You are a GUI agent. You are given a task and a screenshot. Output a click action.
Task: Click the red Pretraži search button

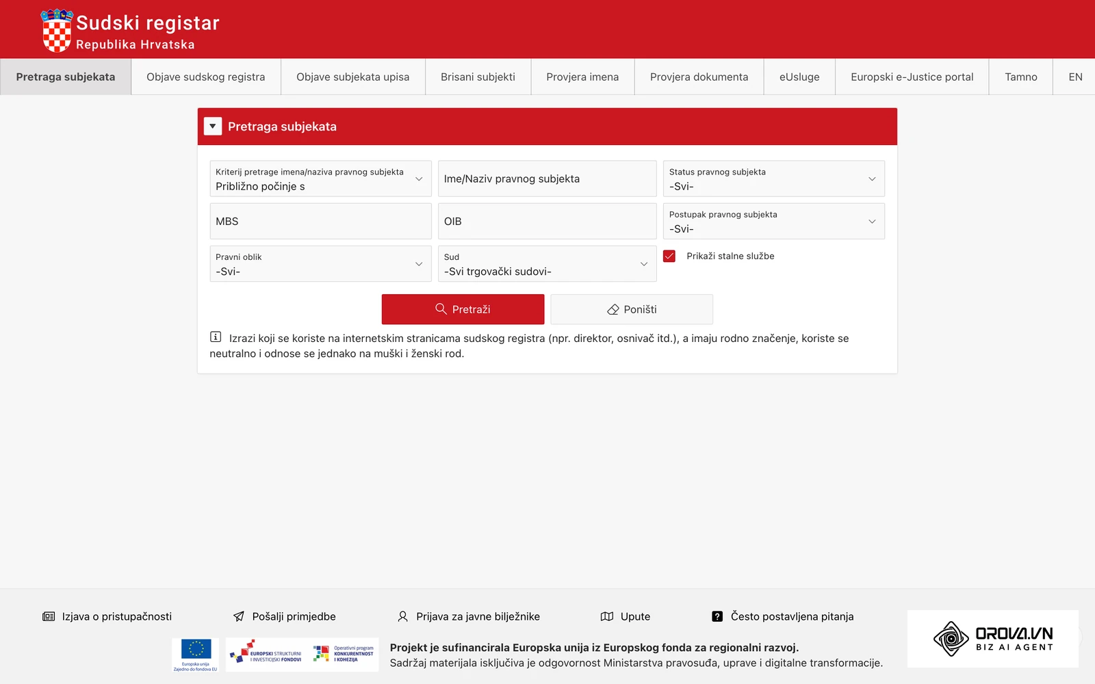(463, 309)
